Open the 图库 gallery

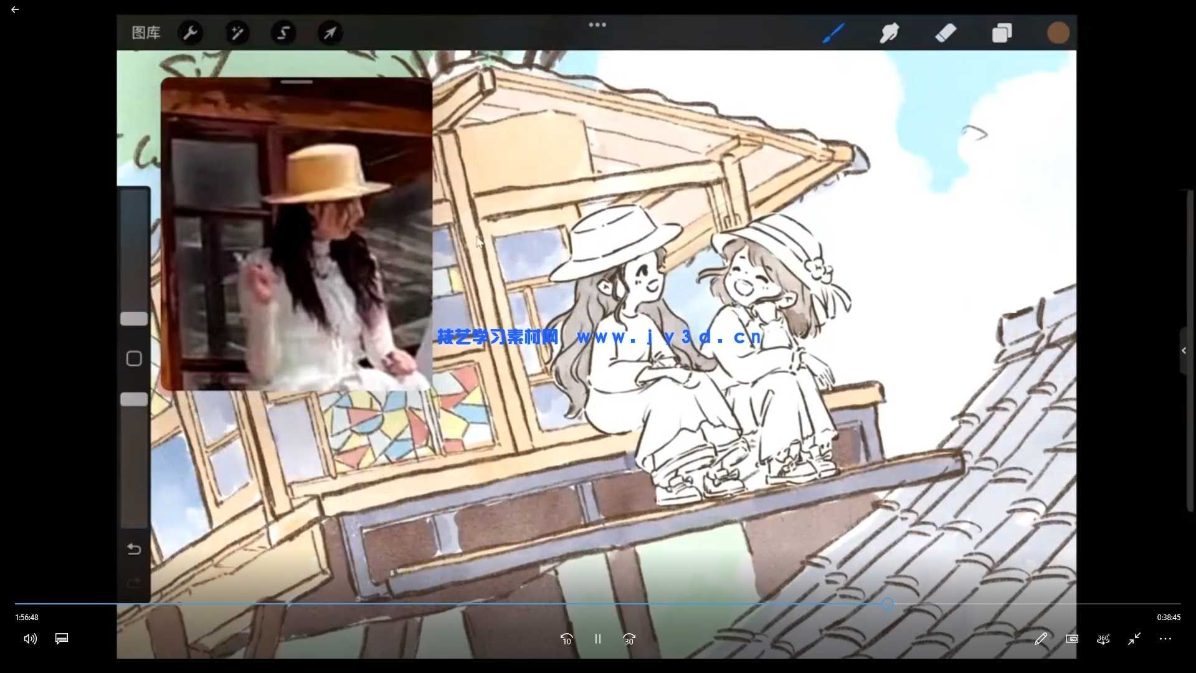146,32
